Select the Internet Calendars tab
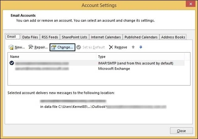The height and width of the screenshot is (139, 198). (106, 37)
